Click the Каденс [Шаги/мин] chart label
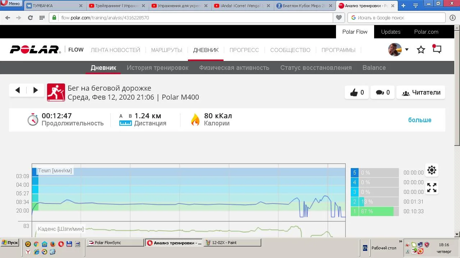460x258 pixels. 61,229
